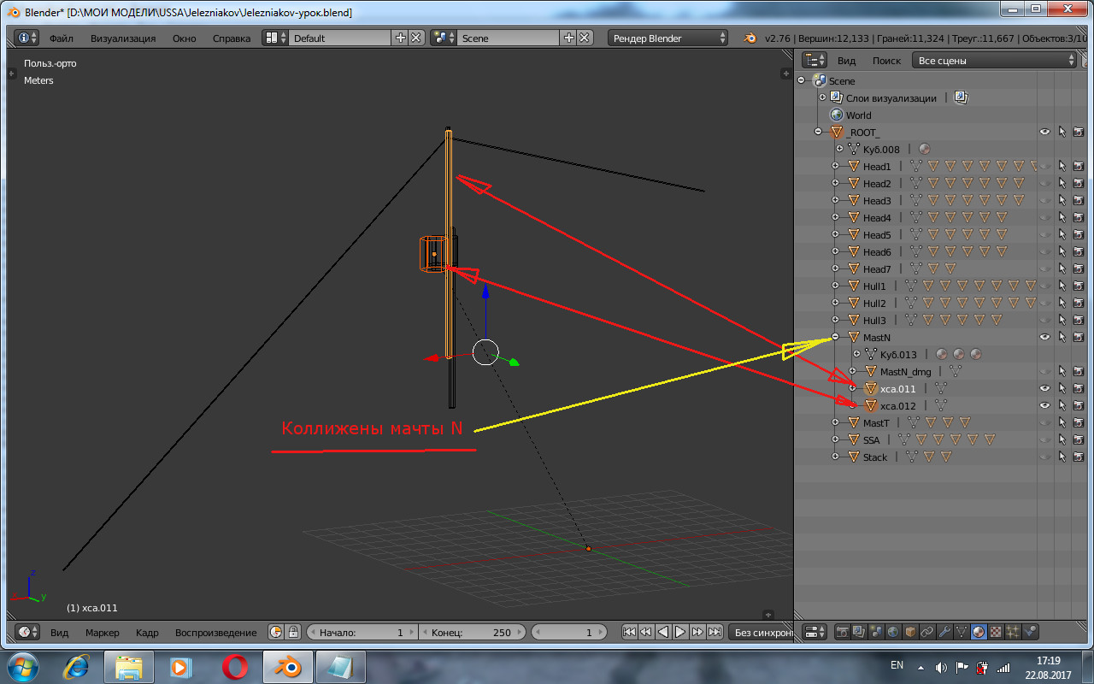Click the timeline auto-keyframe clock icon
This screenshot has height=684, width=1094.
[276, 633]
